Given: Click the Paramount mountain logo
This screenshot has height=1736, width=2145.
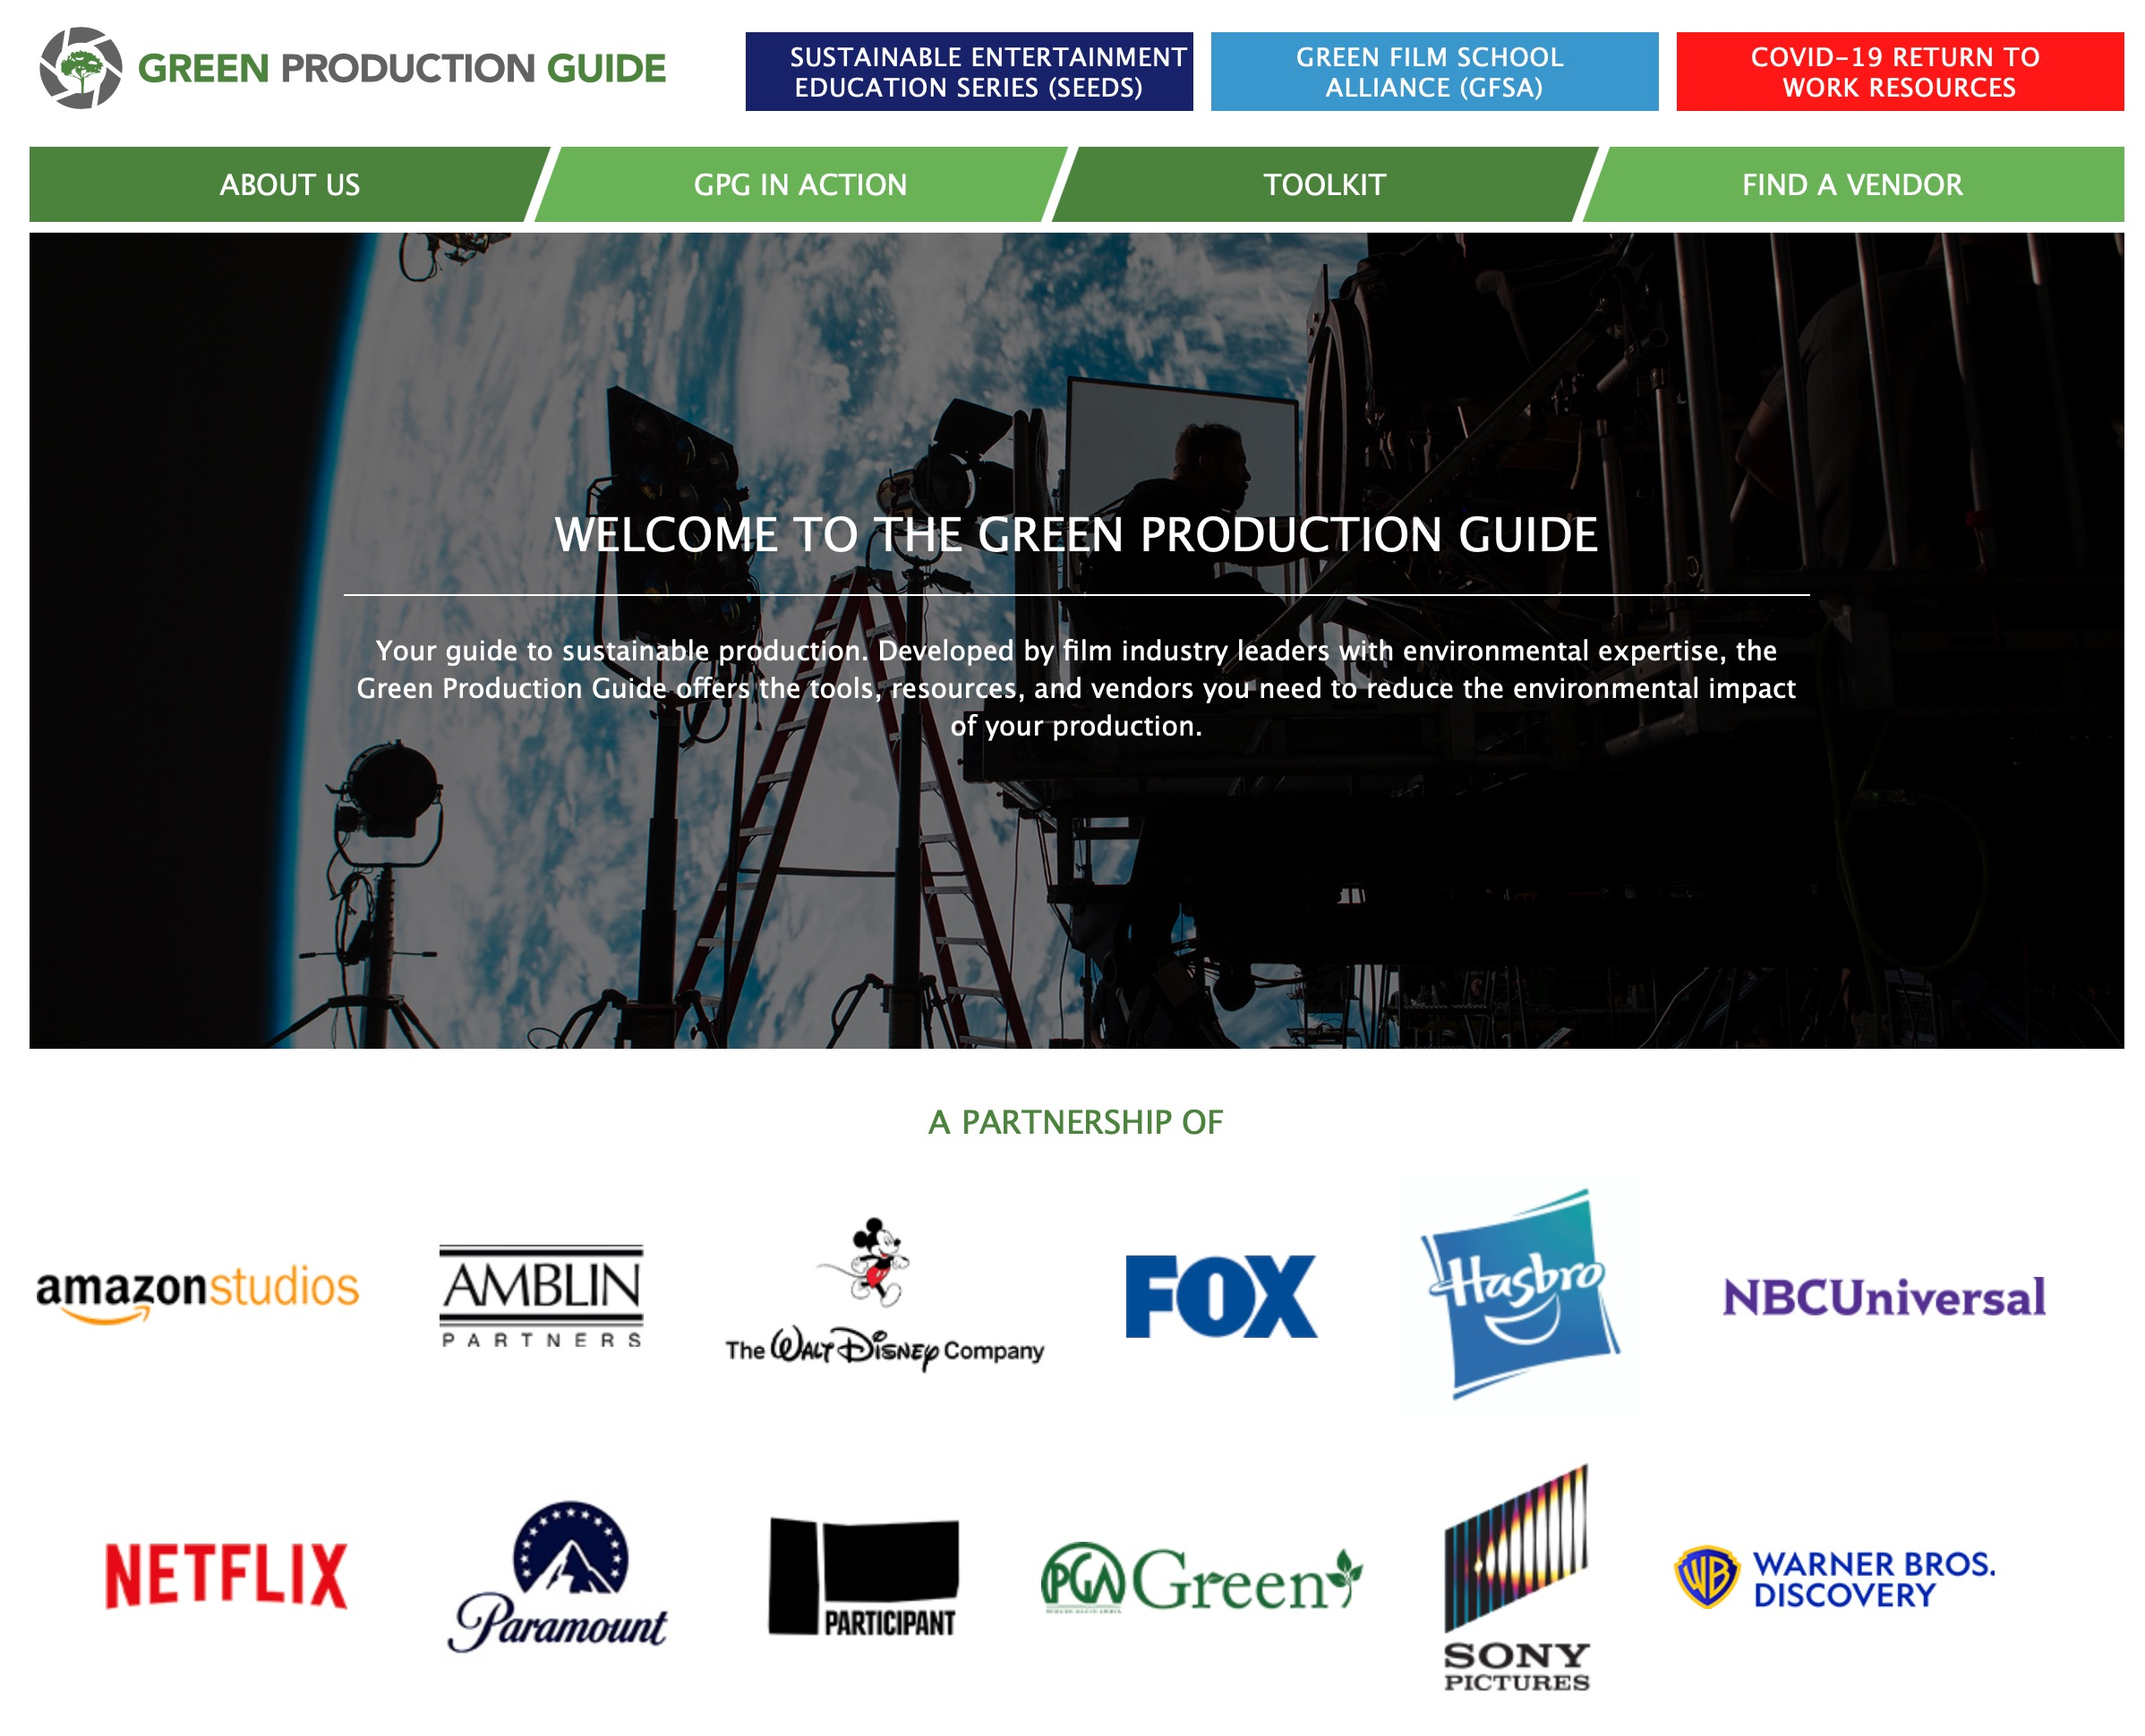Looking at the screenshot, I should point(560,1577).
